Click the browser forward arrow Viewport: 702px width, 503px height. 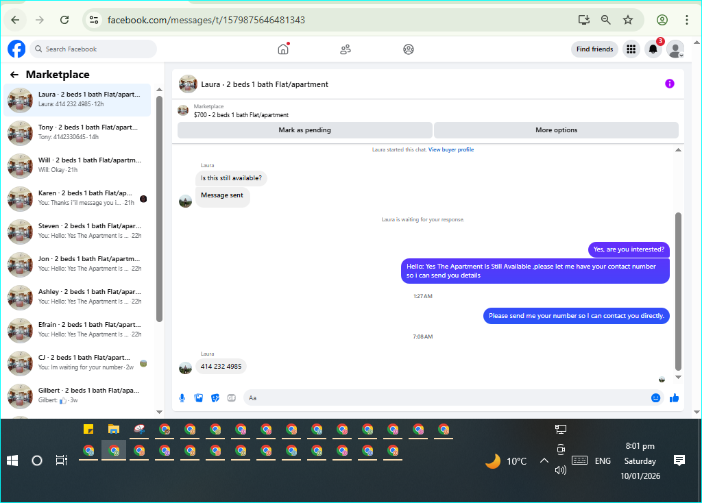point(40,20)
